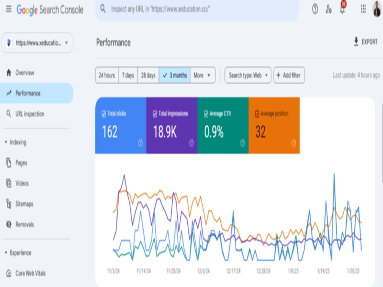383x287 pixels.
Task: Click help icon on Average CTR card
Action: click(242, 143)
